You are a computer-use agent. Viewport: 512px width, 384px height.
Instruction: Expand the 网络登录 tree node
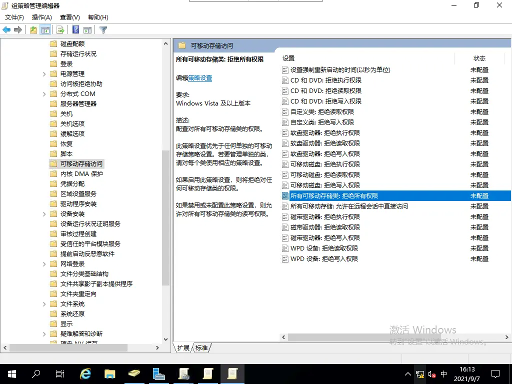pyautogui.click(x=44, y=263)
